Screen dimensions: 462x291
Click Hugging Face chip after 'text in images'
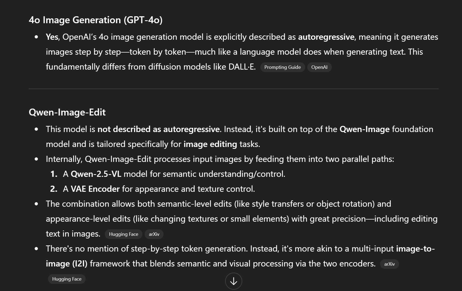tap(124, 234)
